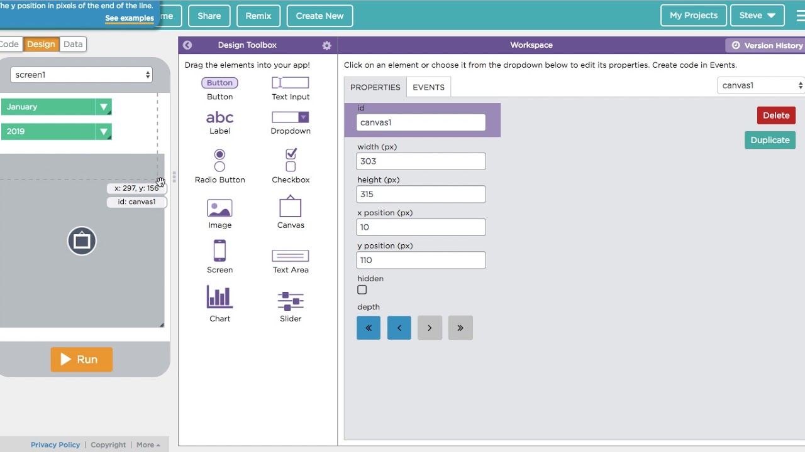Choose the Label abc element icon
This screenshot has height=452, width=805.
[219, 117]
